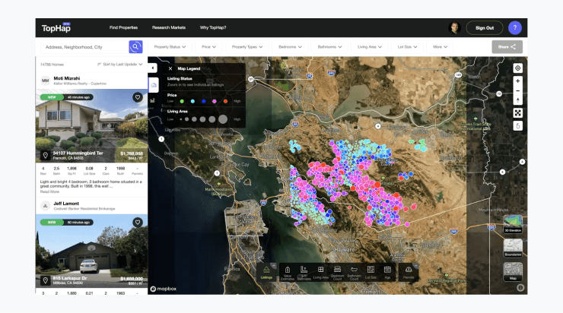Select the home listings side tab icon
563x313 pixels.
(x=154, y=85)
